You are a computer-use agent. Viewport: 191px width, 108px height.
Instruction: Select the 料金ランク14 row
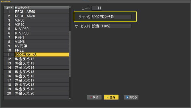point(36,68)
